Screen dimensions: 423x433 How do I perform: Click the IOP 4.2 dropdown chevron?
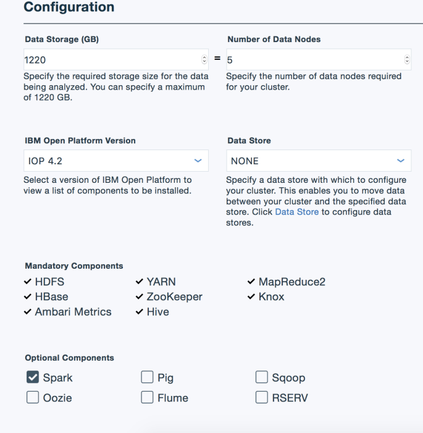click(198, 161)
